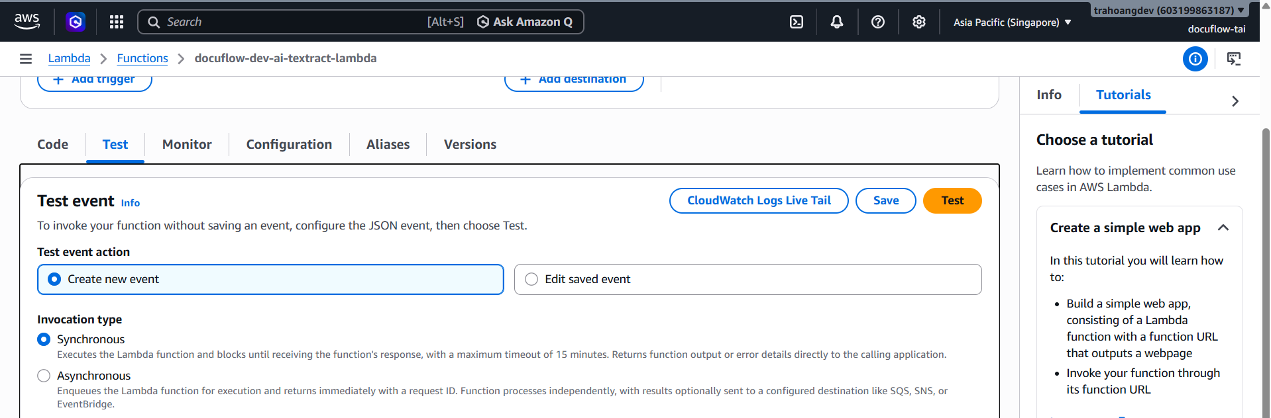Switch to the Info help tab

(x=1049, y=95)
